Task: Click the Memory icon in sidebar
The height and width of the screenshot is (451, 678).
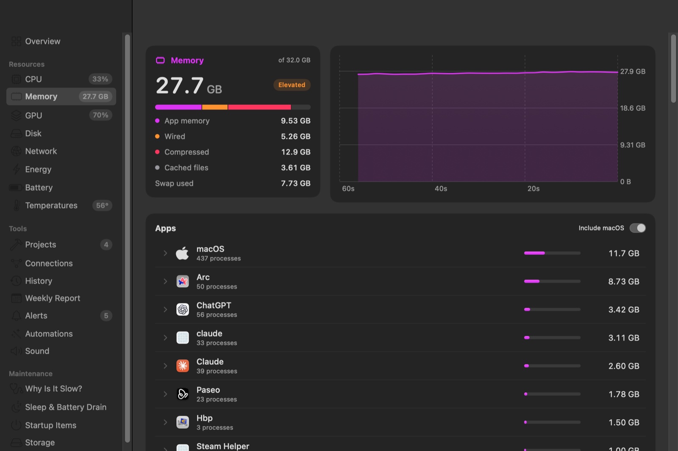Action: coord(16,96)
